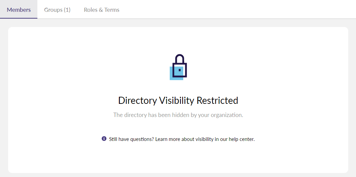Click the purple info circle icon
The height and width of the screenshot is (177, 356).
(104, 139)
